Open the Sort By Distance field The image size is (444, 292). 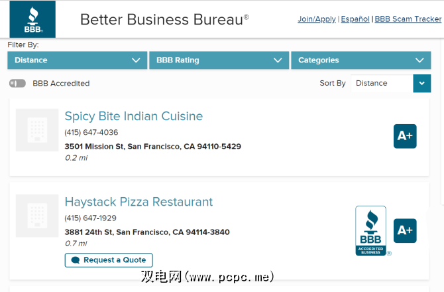point(383,84)
